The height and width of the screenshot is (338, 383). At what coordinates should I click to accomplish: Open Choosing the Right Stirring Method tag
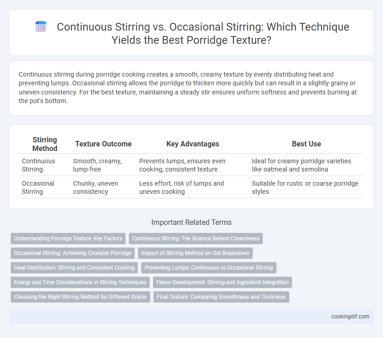point(80,297)
